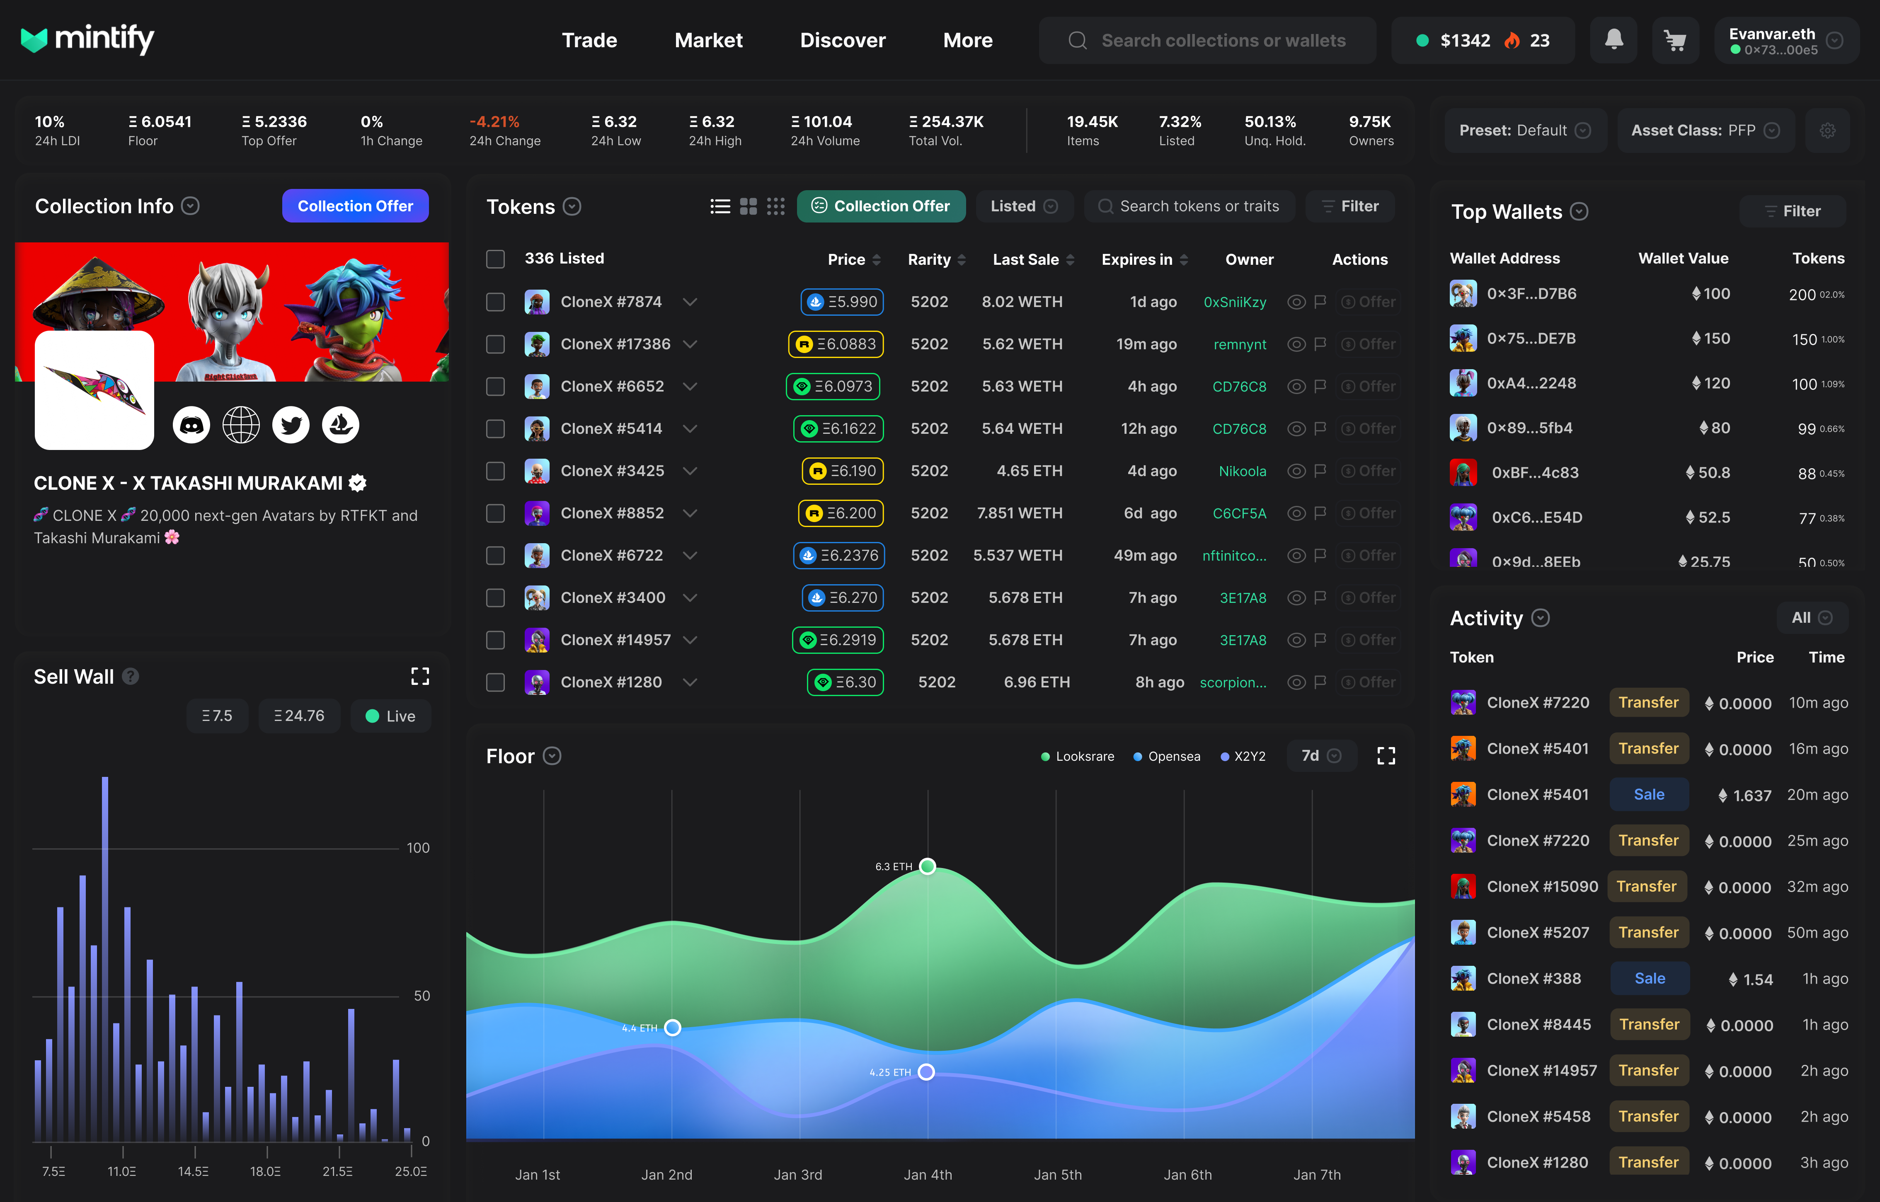Click the green Collection Offer button
Screen dimensions: 1880x1202
[x=881, y=206]
